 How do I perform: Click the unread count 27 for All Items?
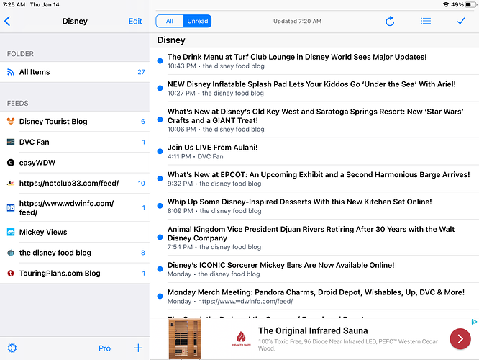point(141,72)
